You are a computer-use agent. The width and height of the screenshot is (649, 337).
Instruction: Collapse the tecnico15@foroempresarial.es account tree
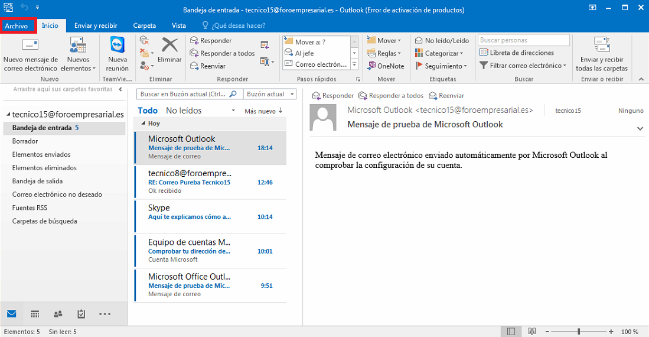pos(8,115)
